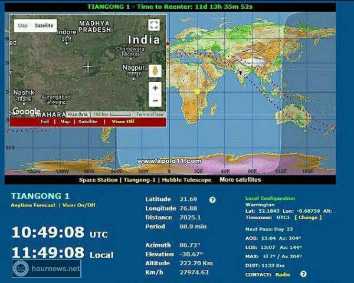Open More satellites list
Image resolution: width=354 pixels, height=283 pixels.
(x=240, y=180)
